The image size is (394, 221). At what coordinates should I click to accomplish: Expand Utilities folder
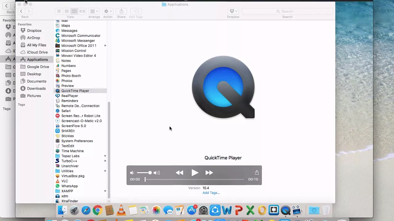pos(105,171)
